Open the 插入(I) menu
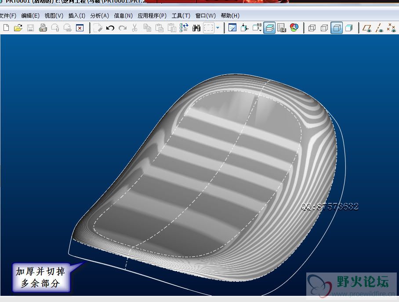399x302 pixels. click(x=77, y=16)
